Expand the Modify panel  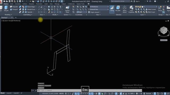[x=55, y=15]
